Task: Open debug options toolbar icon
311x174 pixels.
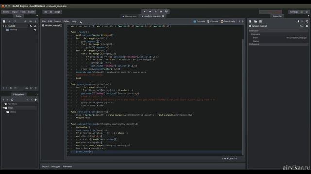Action: [166, 12]
